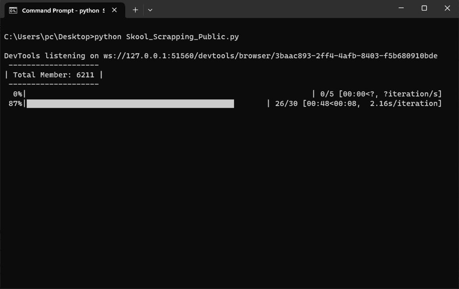Click the minimize icon in the title bar
459x289 pixels.
point(401,8)
